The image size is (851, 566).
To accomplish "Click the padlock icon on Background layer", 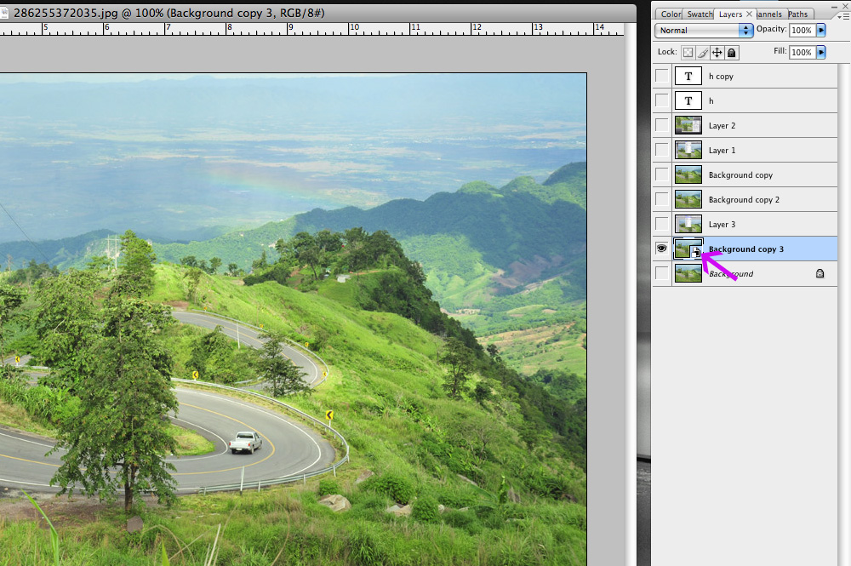I will 820,274.
